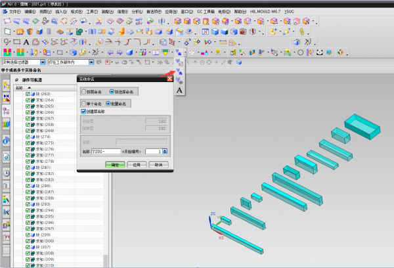Click the 开始编号 spinner arrows
Image resolution: width=394 pixels, height=268 pixels.
[x=165, y=151]
